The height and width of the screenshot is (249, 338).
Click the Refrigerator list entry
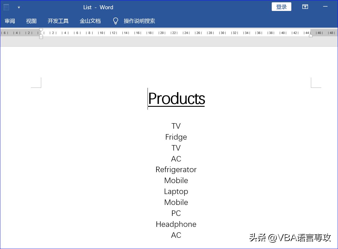pyautogui.click(x=176, y=170)
